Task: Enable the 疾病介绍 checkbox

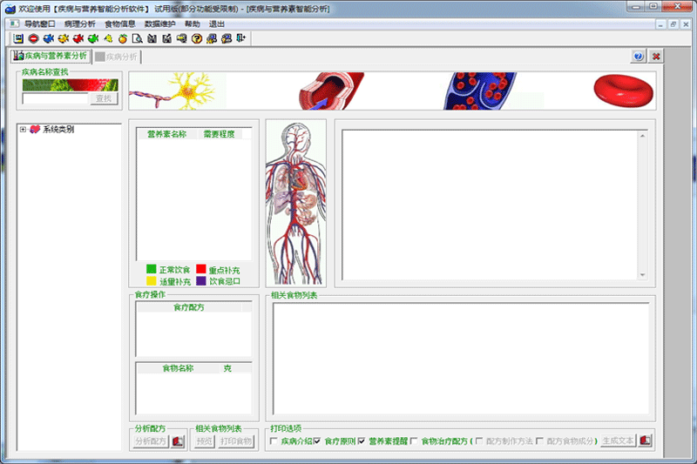Action: [274, 441]
